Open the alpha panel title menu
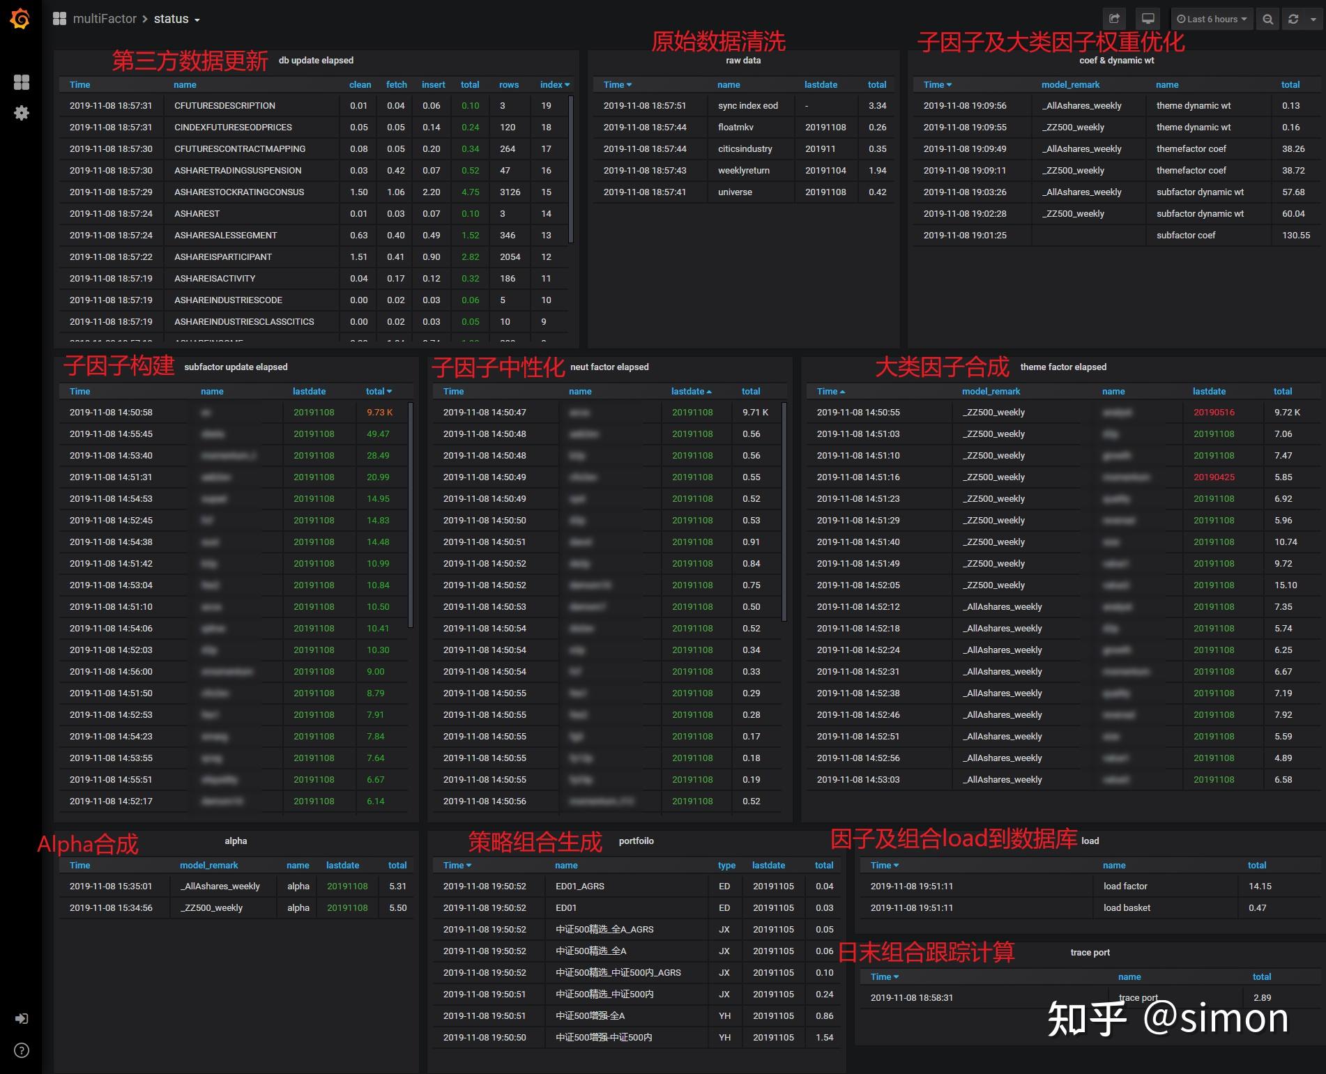 236,841
